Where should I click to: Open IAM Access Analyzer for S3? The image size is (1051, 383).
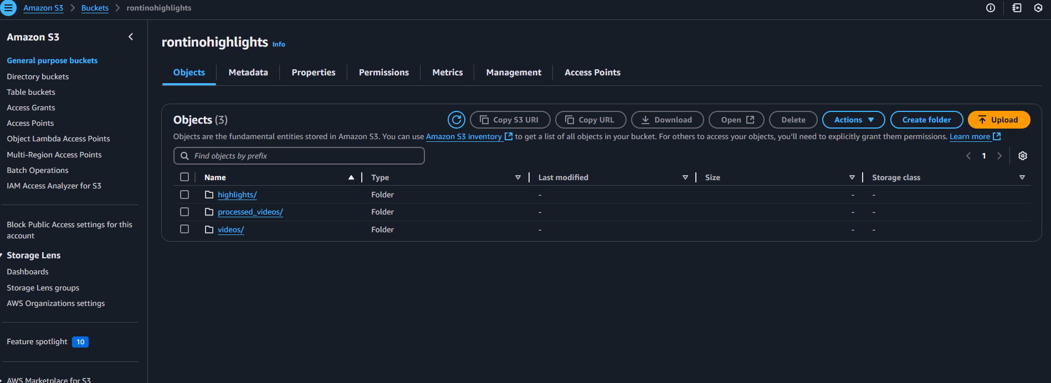tap(54, 186)
